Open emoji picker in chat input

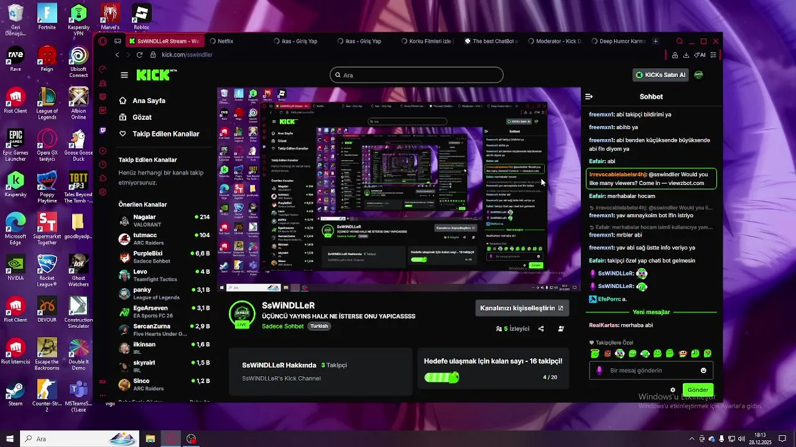point(703,371)
